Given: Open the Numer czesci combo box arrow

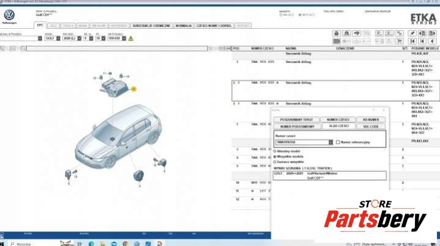Looking at the screenshot, I should (x=330, y=142).
